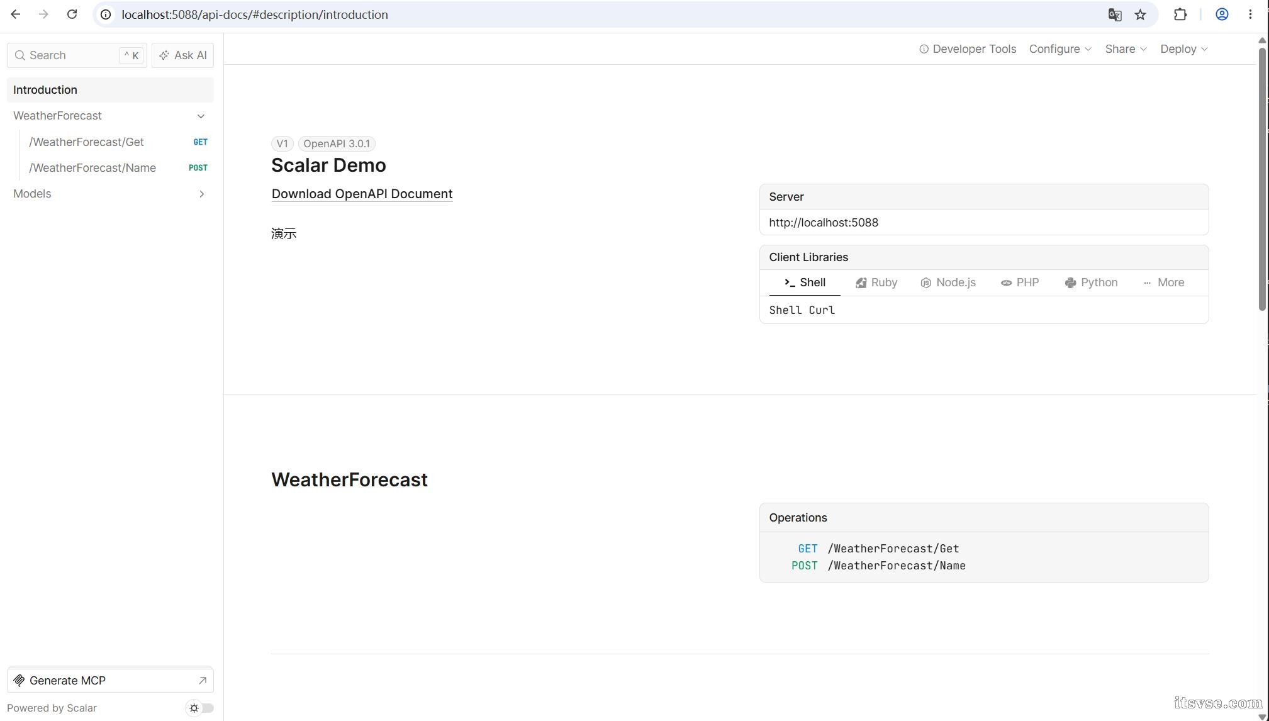The height and width of the screenshot is (721, 1269).
Task: Collapse the WeatherForecast sidebar section chevron
Action: 201,116
